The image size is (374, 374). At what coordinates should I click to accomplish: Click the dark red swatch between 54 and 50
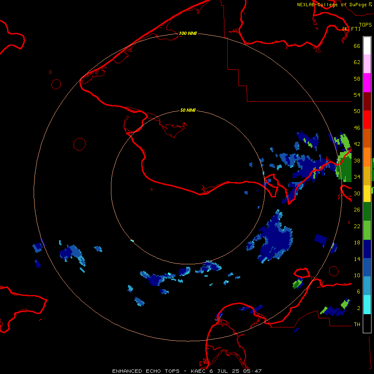pos(367,101)
